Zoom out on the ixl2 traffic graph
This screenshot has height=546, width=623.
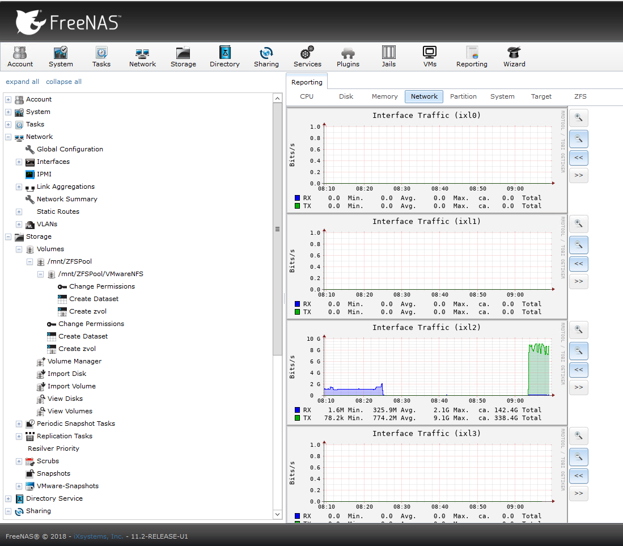tap(578, 351)
